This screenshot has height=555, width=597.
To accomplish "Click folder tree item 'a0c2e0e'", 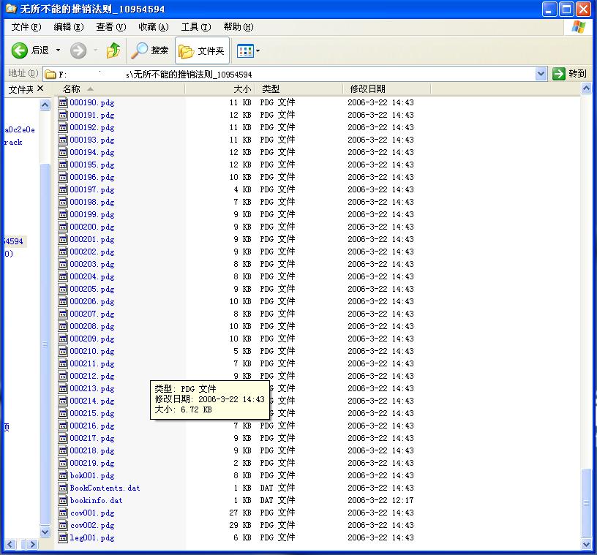I will point(20,130).
